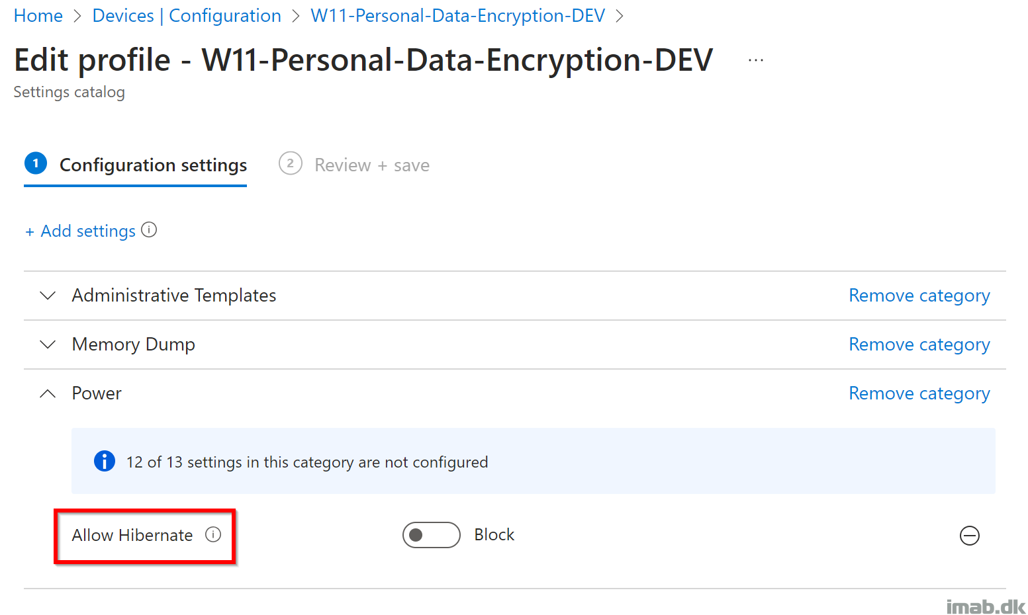Screen dimensions: 1028x615
Task: Collapse the Power category
Action: (48, 393)
